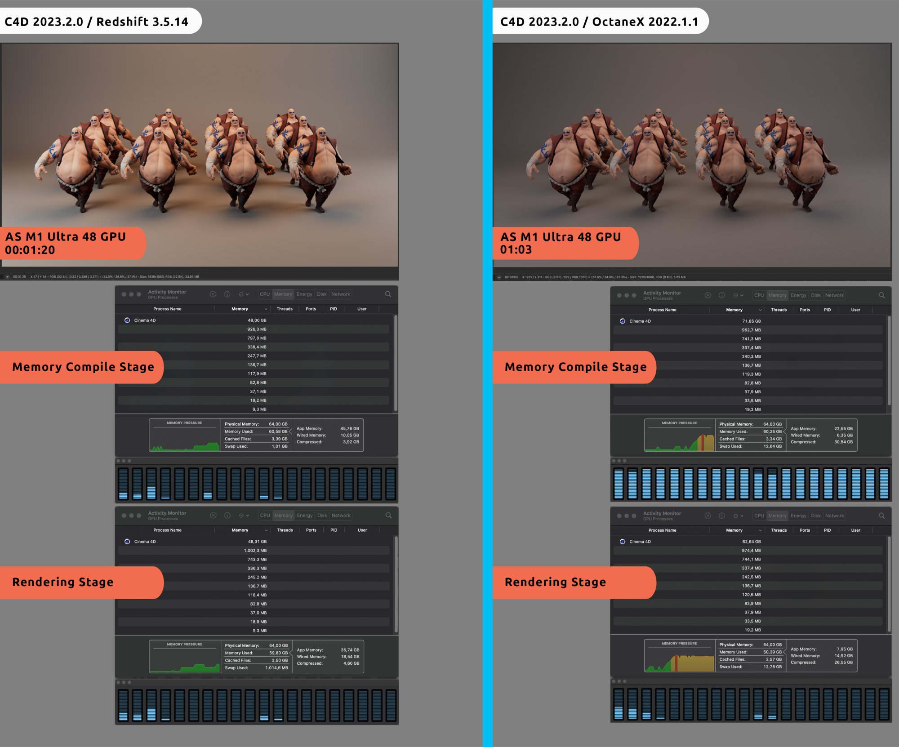Click the stop-process X icon in the 71,85 GB Activity Monitor

(708, 295)
